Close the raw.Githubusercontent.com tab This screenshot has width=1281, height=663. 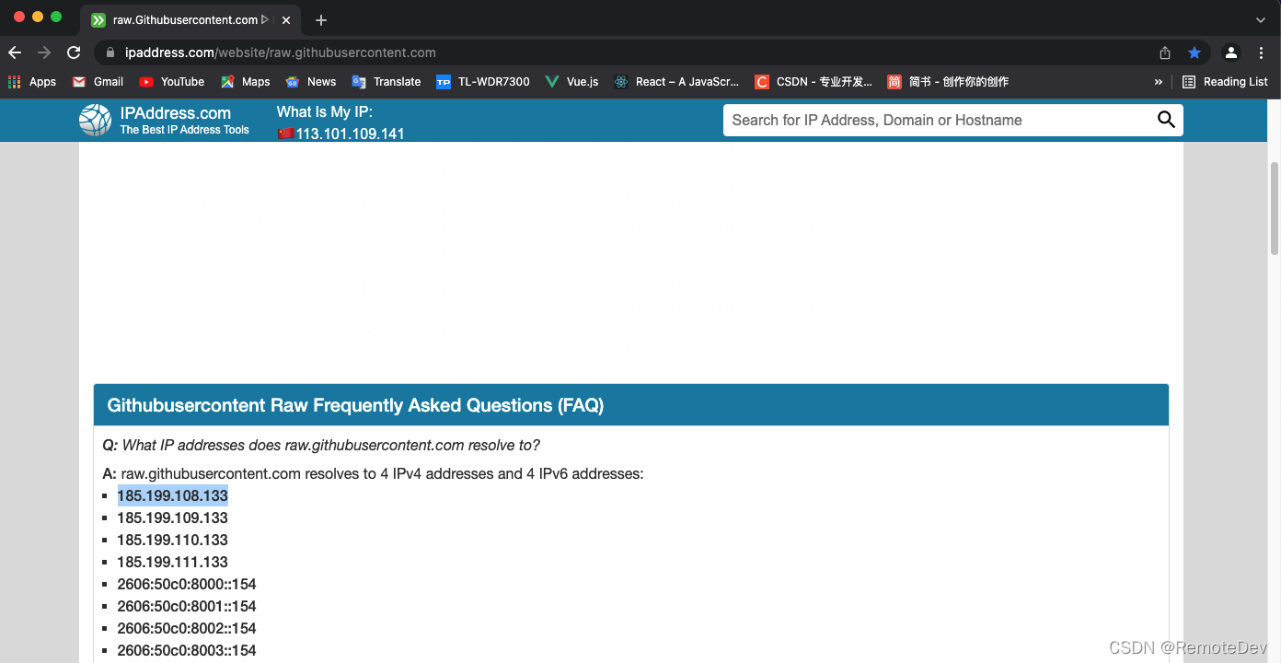click(286, 19)
